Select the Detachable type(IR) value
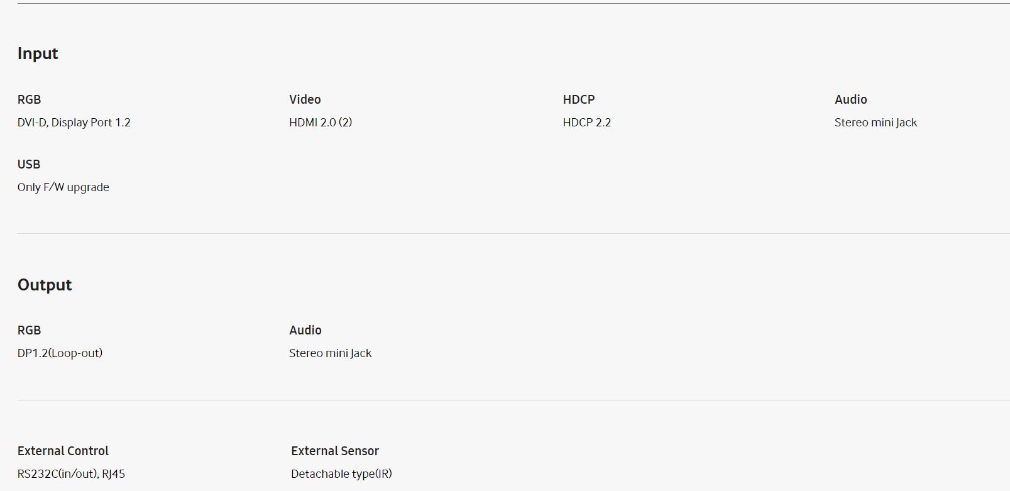This screenshot has height=491, width=1010. 341,474
